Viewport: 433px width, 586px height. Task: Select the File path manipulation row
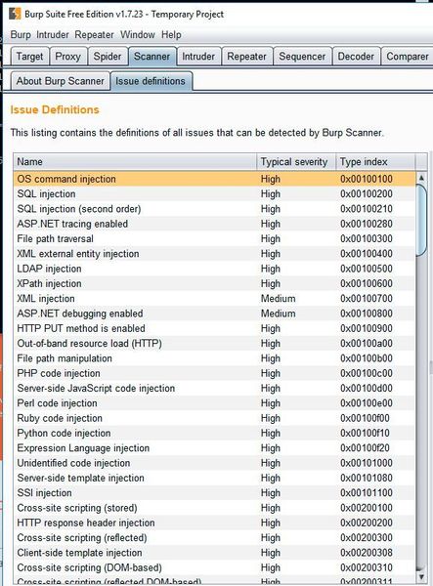214,358
